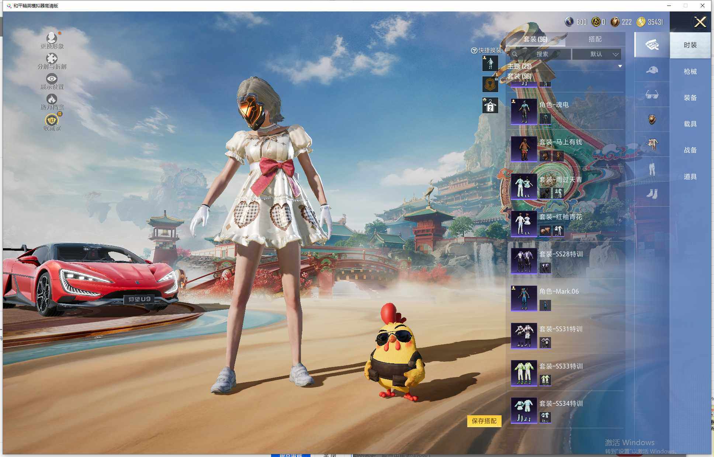Select the 分解与拆解 puzzle icon

tap(51, 59)
